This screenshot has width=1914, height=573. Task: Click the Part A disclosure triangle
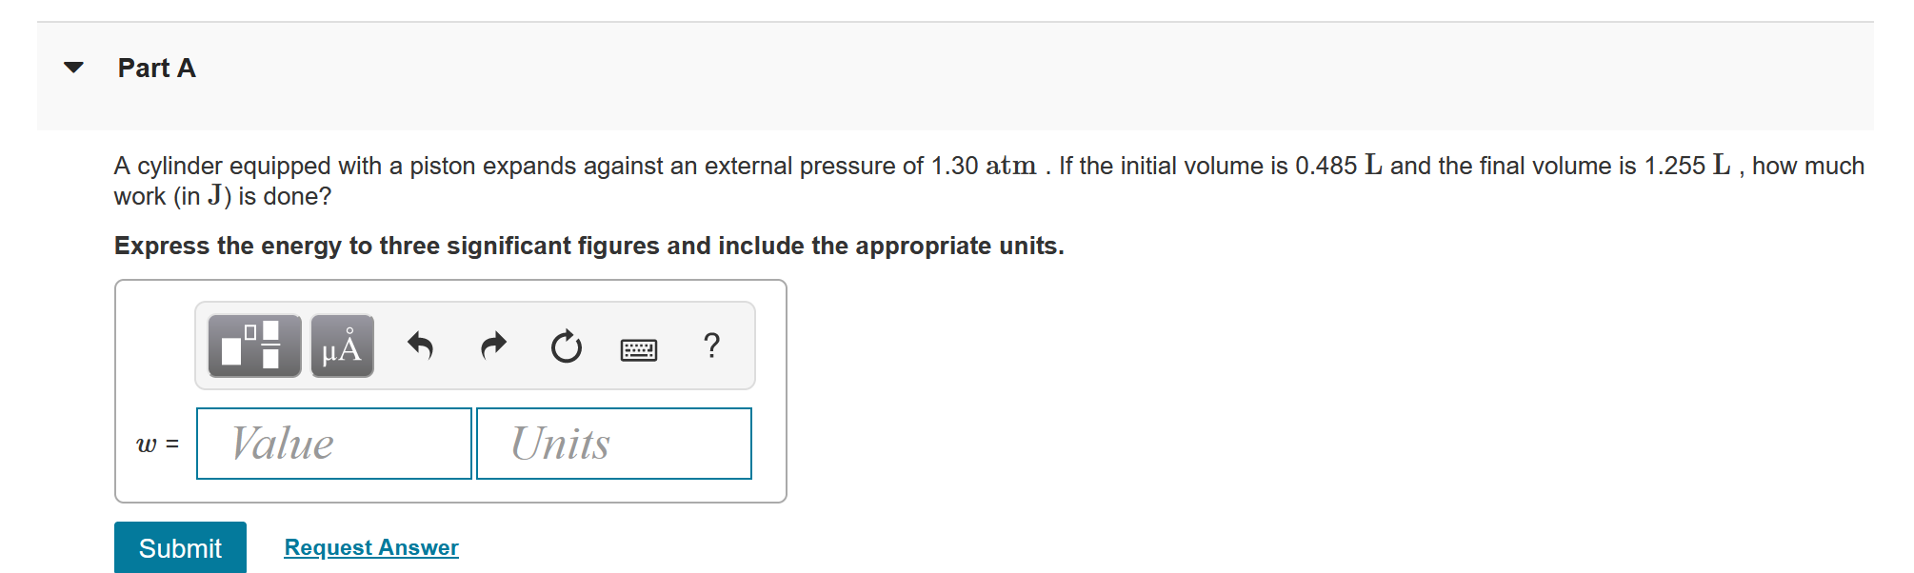coord(76,67)
